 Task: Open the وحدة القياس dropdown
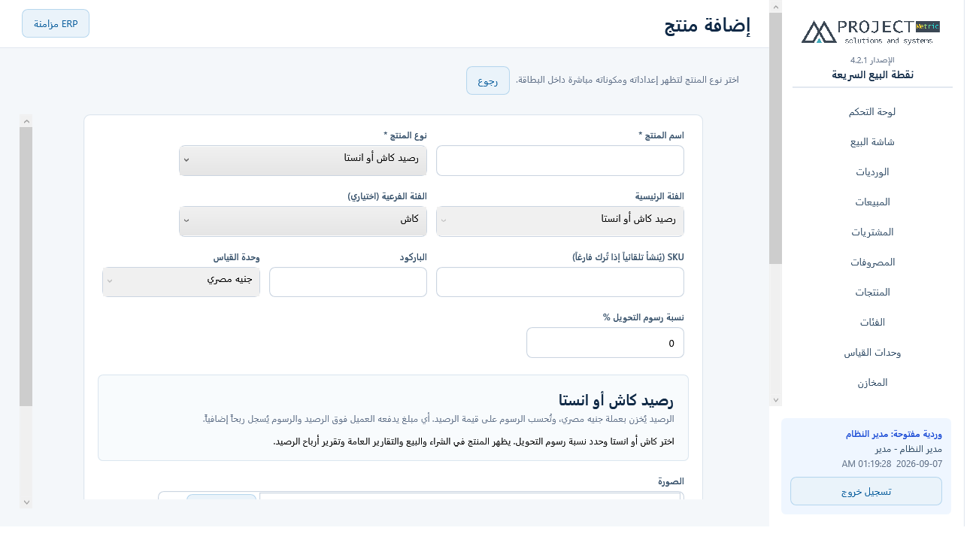click(181, 282)
